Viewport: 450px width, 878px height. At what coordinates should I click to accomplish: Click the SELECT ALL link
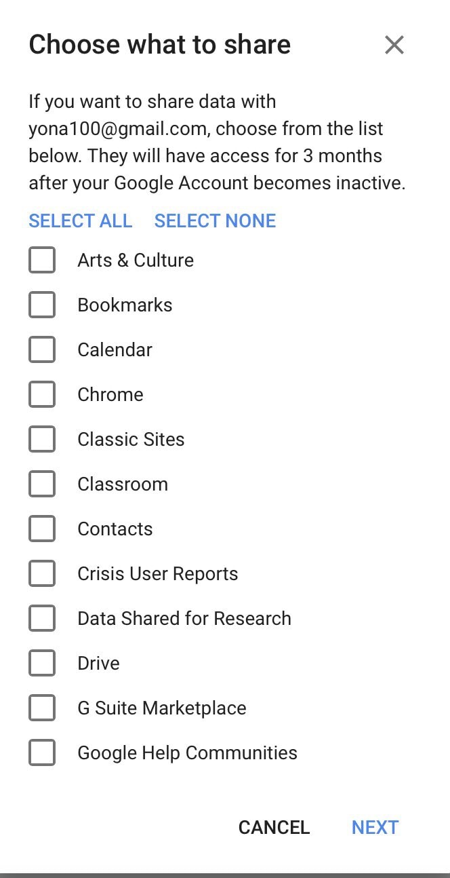click(x=80, y=221)
